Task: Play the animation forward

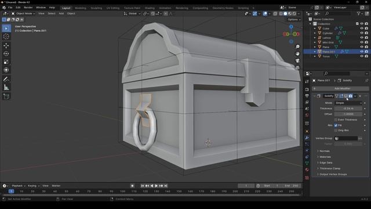Action: click(157, 186)
